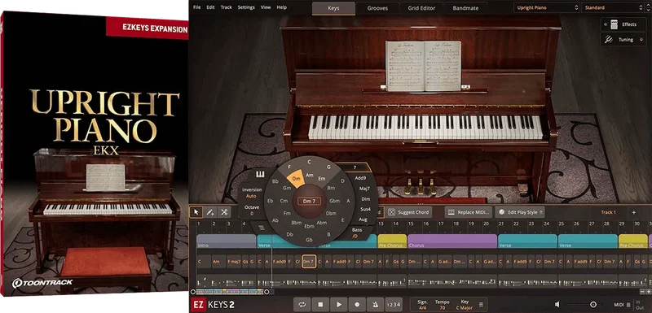
Task: Select the Intro song part
Action: pyautogui.click(x=227, y=241)
